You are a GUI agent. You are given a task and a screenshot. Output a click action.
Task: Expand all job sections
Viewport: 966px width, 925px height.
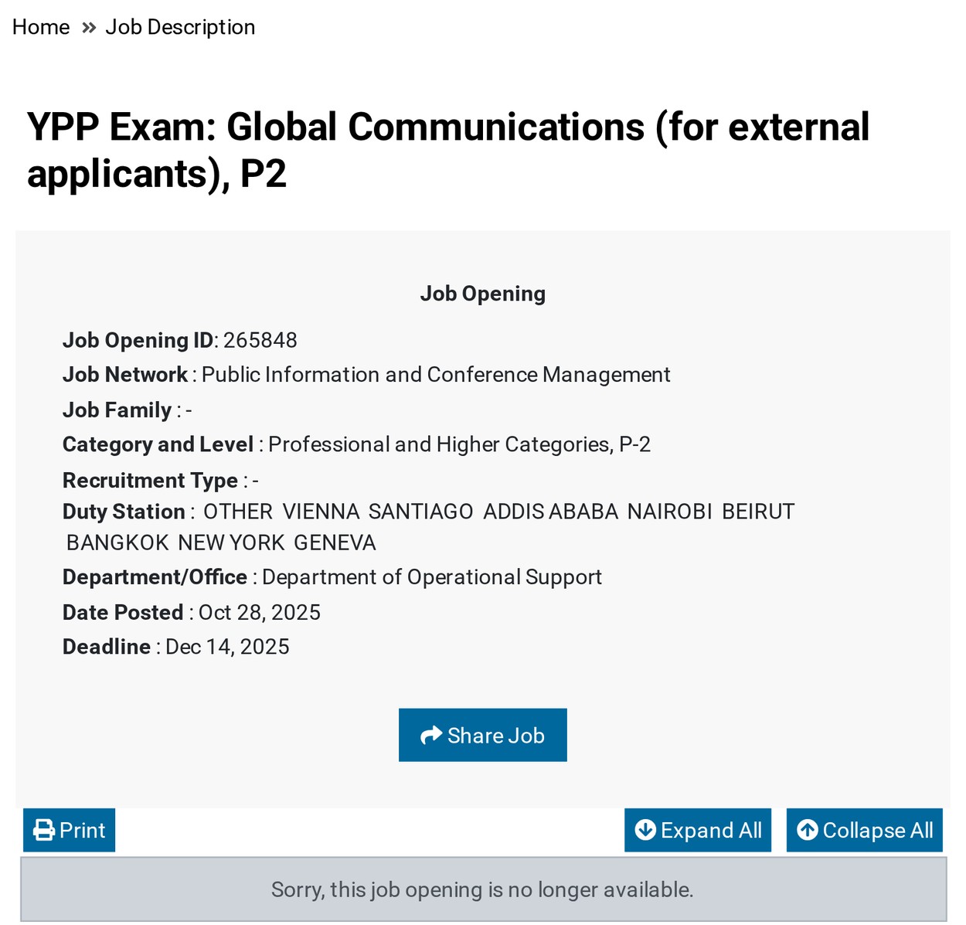point(698,830)
